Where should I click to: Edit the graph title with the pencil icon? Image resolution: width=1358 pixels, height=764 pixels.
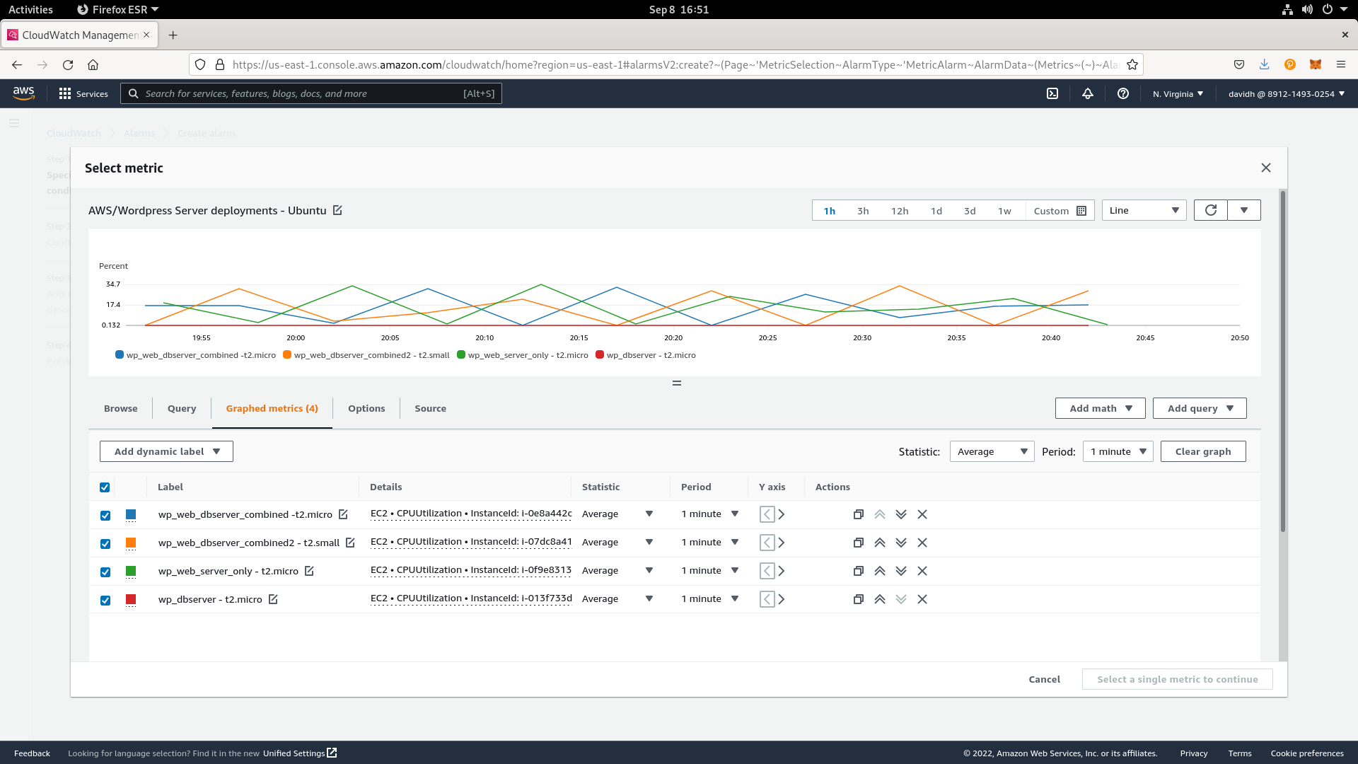point(337,210)
